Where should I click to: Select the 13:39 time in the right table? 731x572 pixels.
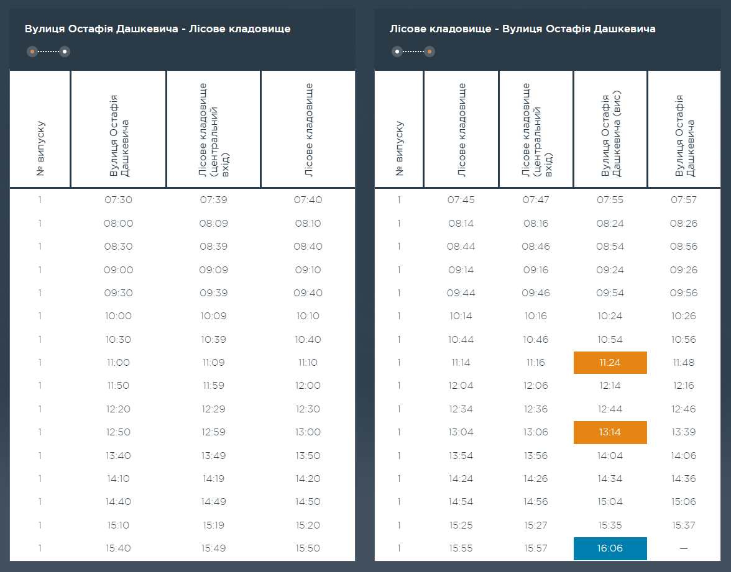coord(684,432)
